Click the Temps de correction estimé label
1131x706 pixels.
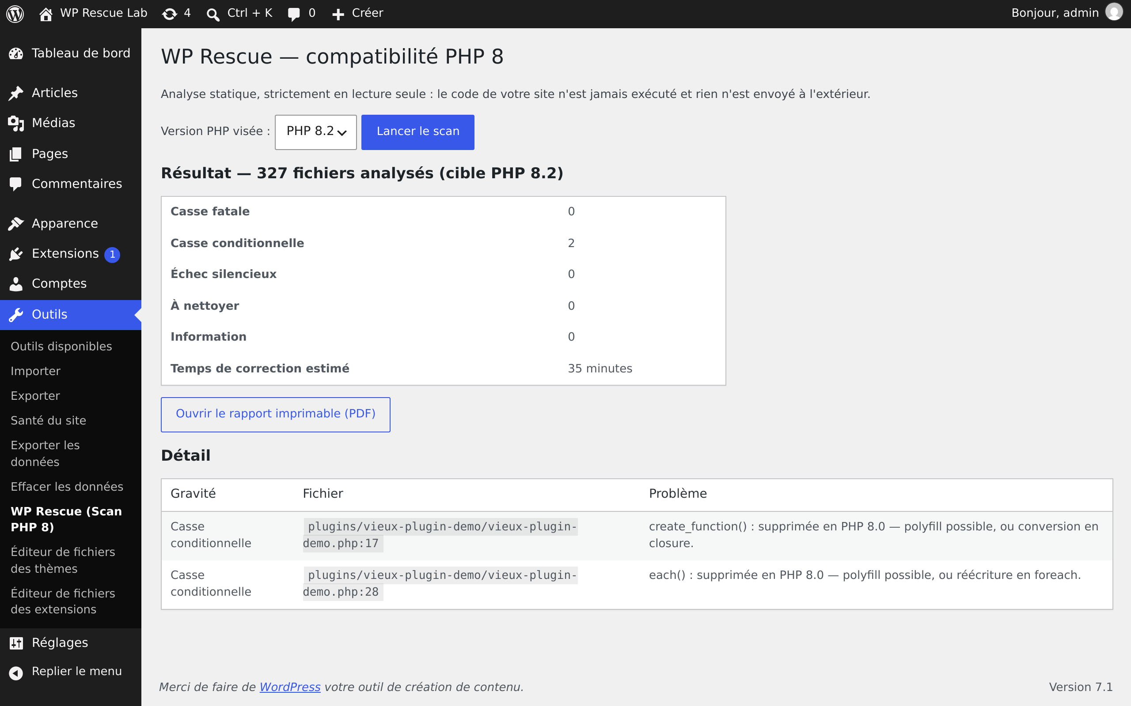pyautogui.click(x=260, y=369)
